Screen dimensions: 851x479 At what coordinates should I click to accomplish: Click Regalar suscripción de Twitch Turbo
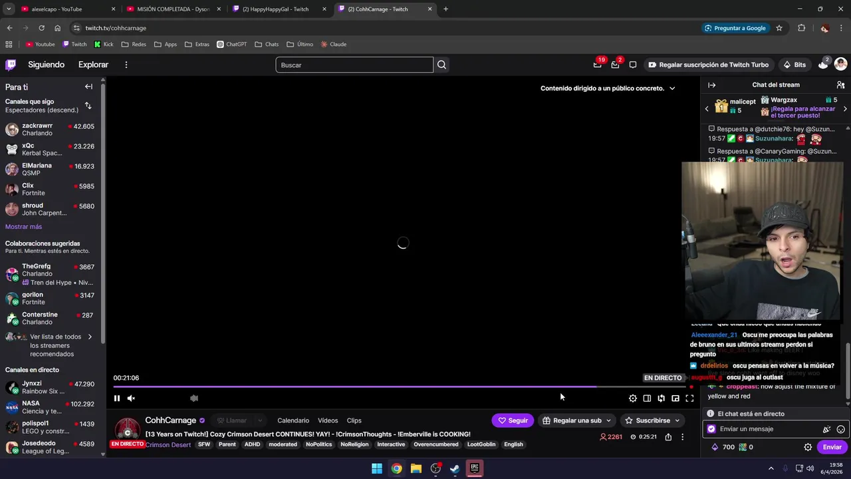point(708,65)
